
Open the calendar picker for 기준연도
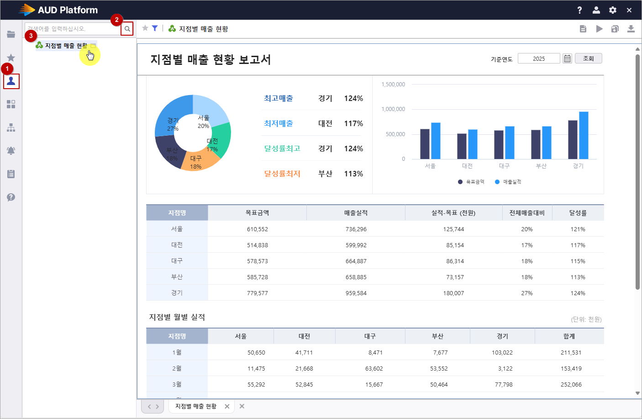[x=567, y=58]
